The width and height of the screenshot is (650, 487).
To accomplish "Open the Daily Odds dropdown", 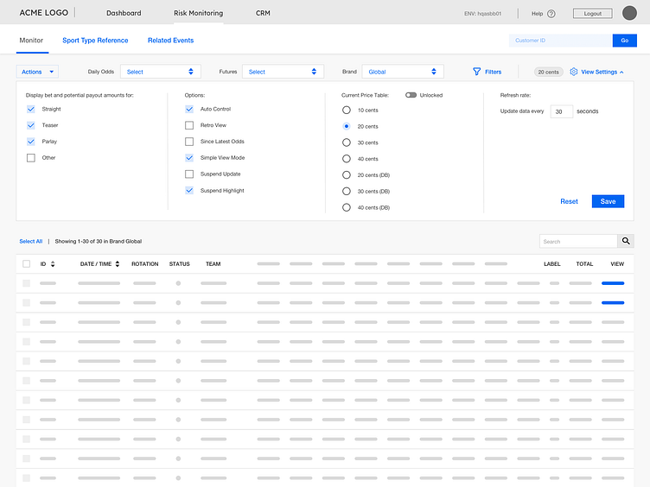I will click(x=160, y=72).
